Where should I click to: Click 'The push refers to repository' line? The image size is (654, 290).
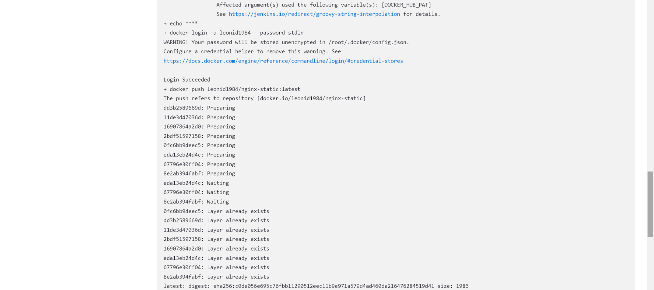pyautogui.click(x=265, y=98)
